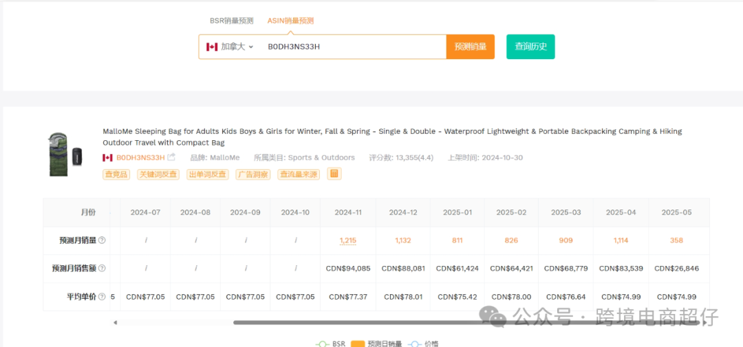Open the MalloMe Sleeping Bag product title

(392, 137)
